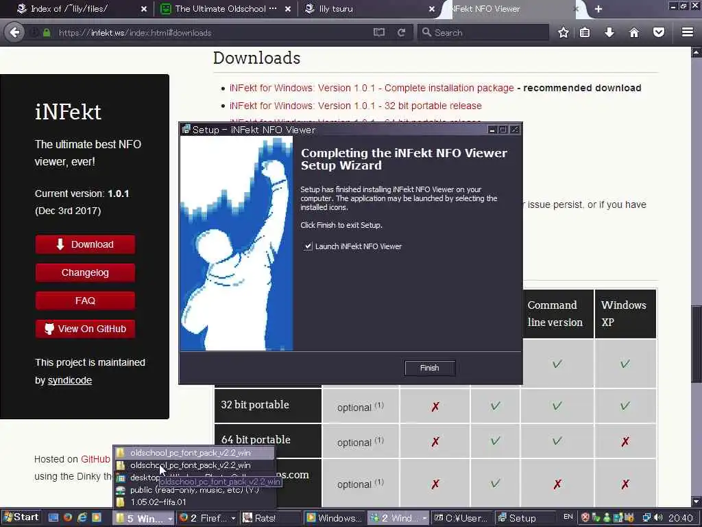702x527 pixels.
Task: Open a new tab with plus icon
Action: [598, 9]
